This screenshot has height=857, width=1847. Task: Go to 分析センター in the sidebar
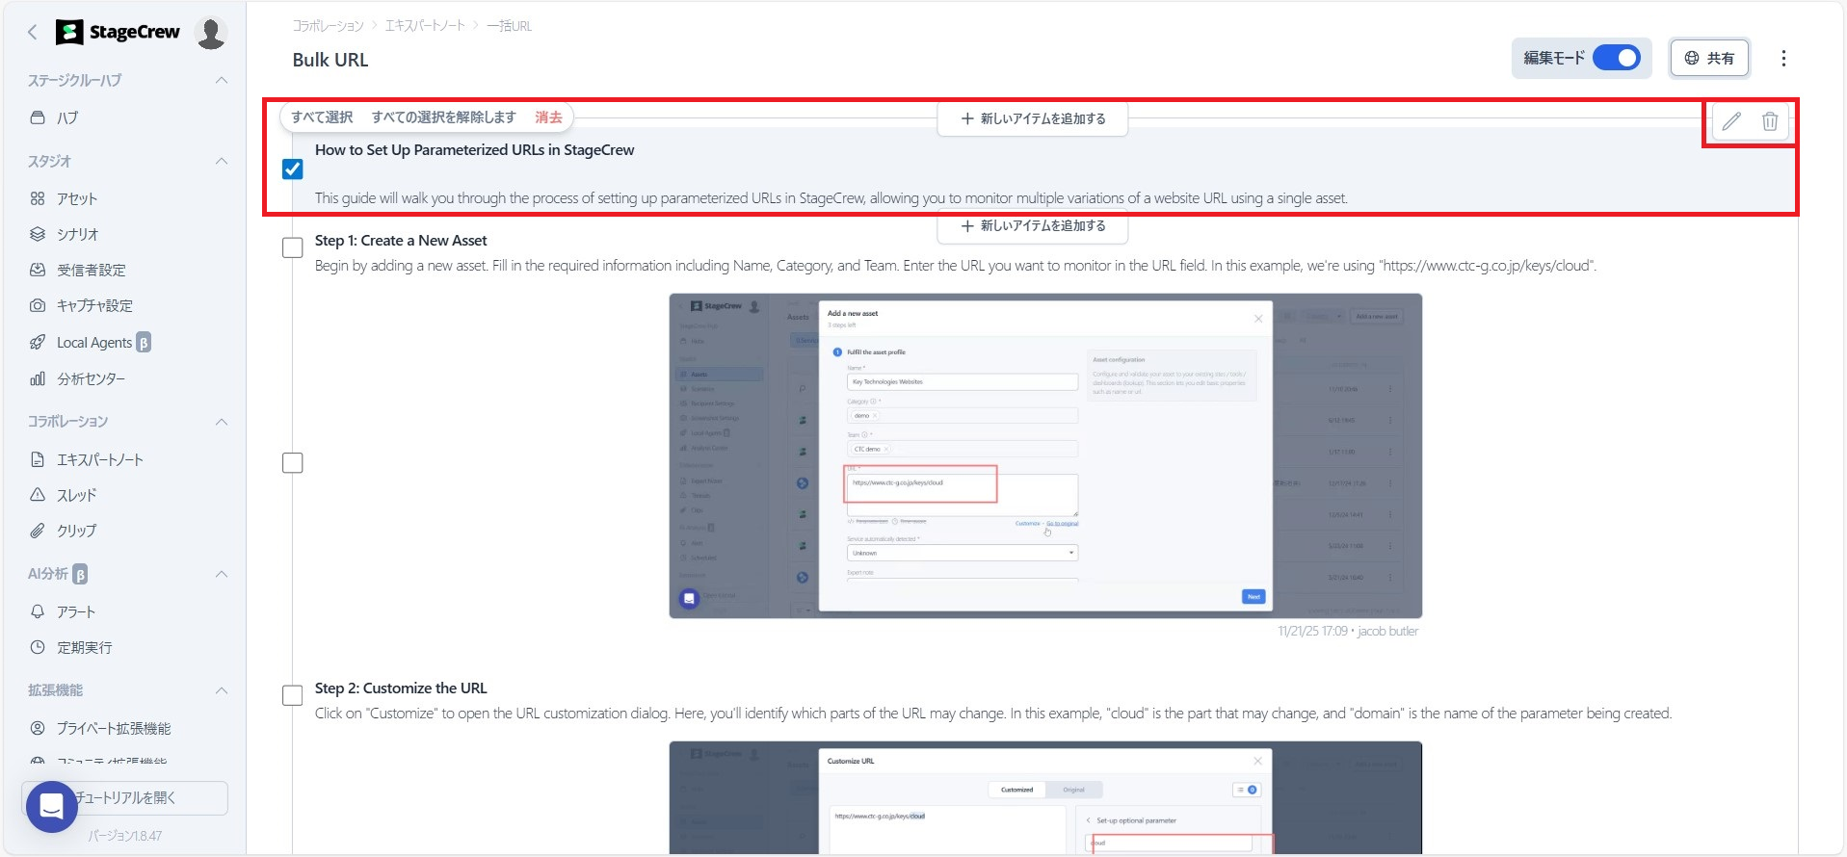pos(91,378)
